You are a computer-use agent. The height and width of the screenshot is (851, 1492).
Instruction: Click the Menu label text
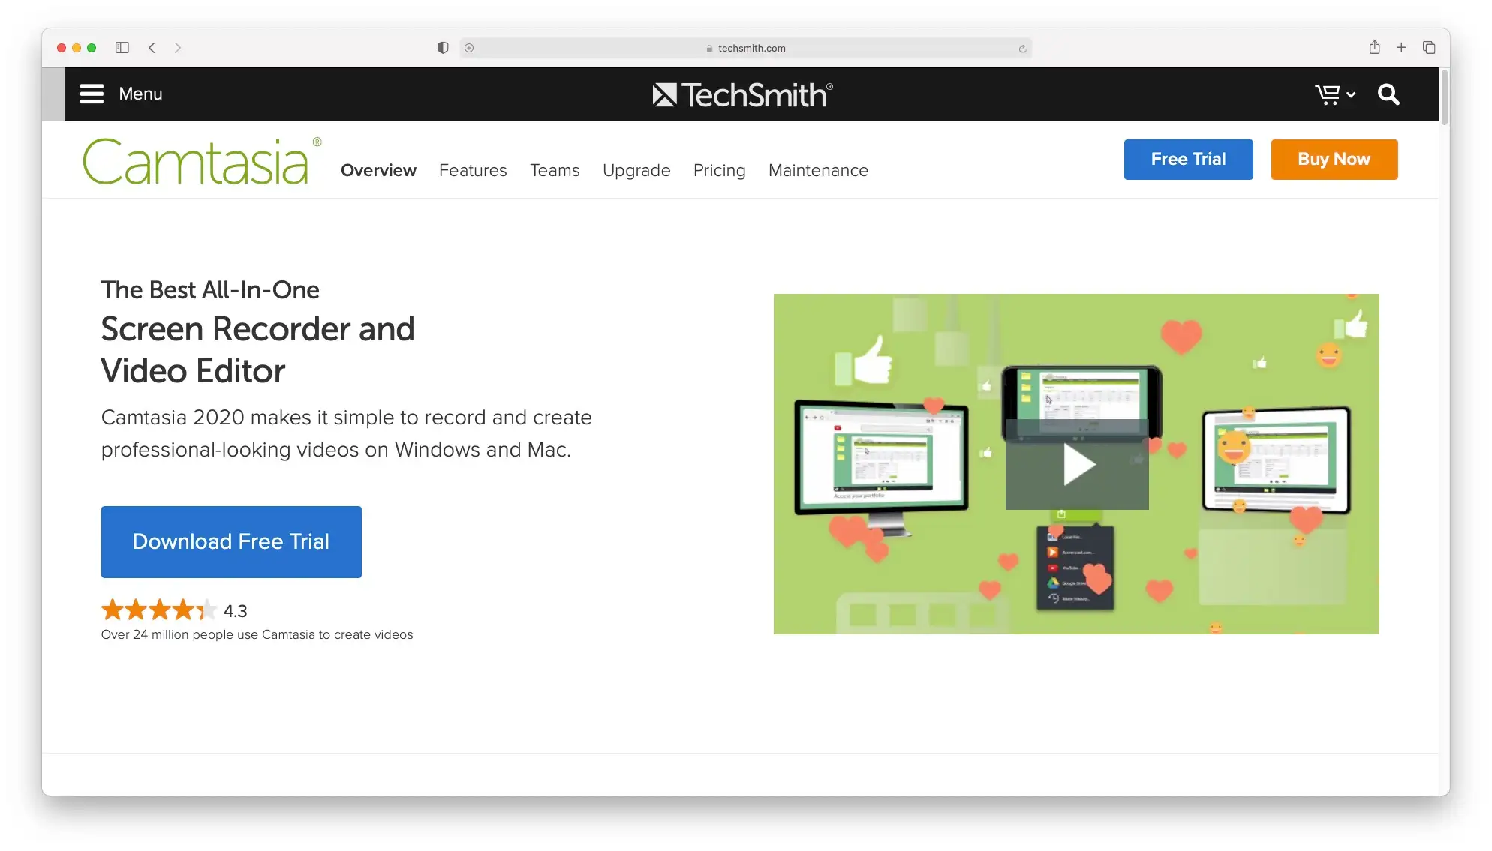point(140,94)
